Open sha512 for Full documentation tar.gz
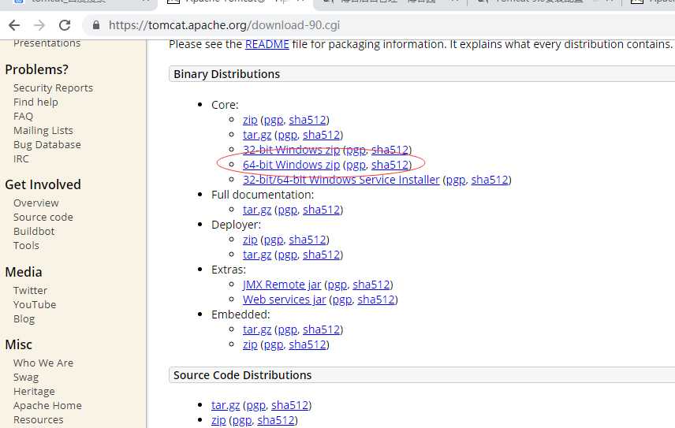This screenshot has height=428, width=675. coord(322,210)
